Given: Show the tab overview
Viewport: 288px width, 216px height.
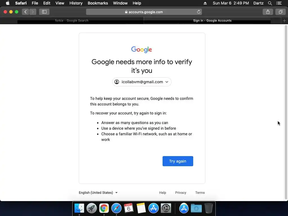Looking at the screenshot, I should coord(280,12).
